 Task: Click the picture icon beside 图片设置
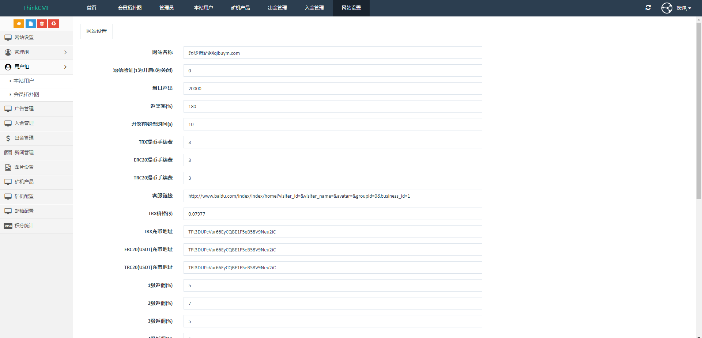8,167
